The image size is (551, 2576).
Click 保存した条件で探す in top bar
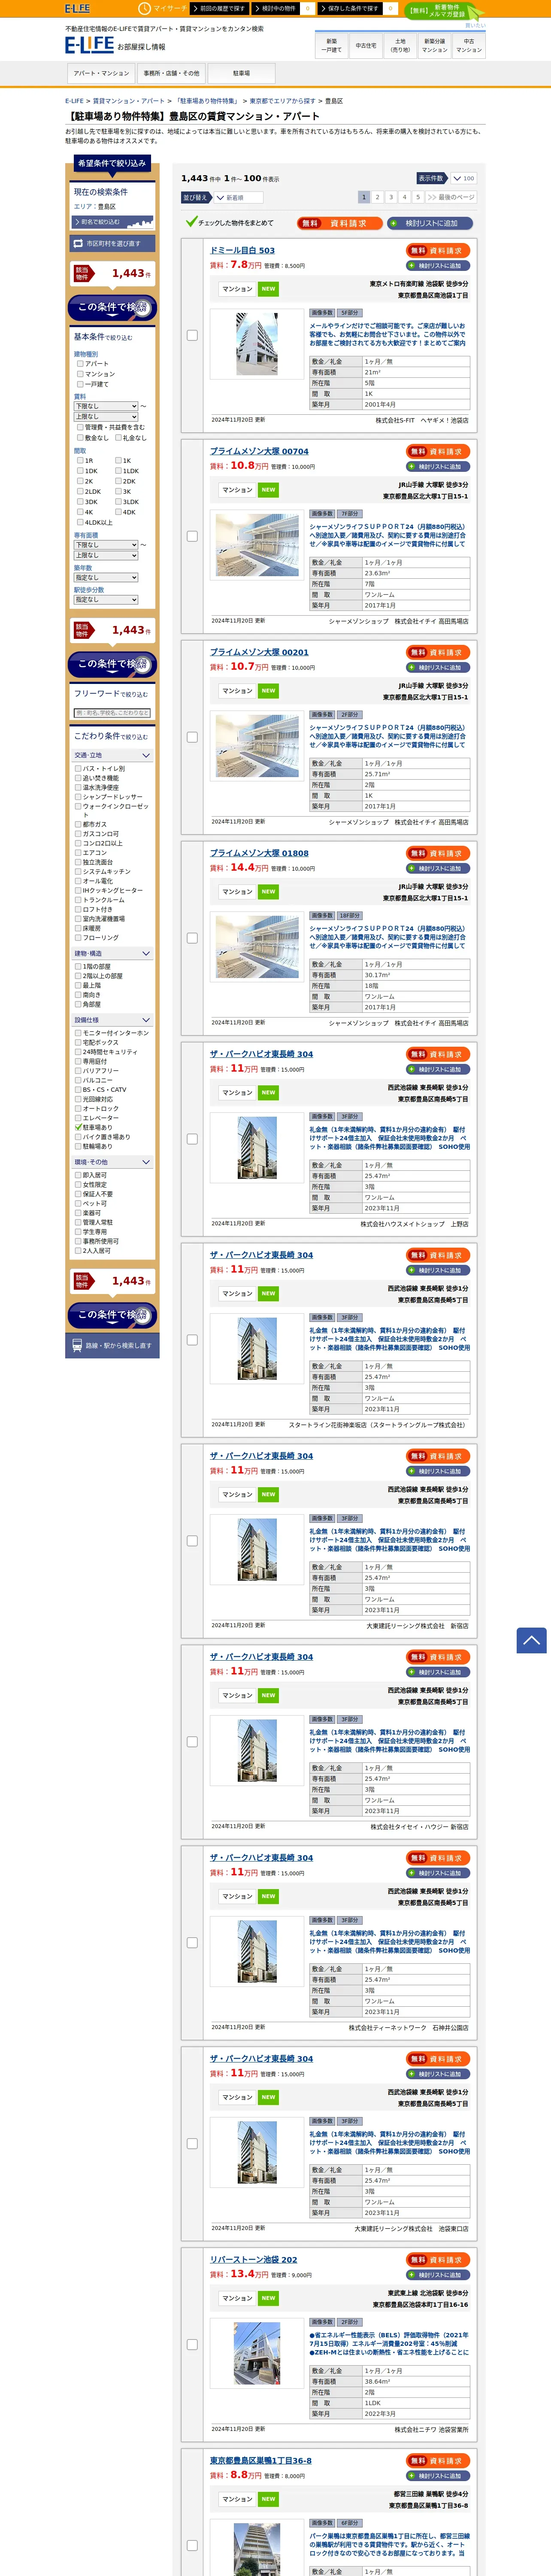pyautogui.click(x=350, y=8)
